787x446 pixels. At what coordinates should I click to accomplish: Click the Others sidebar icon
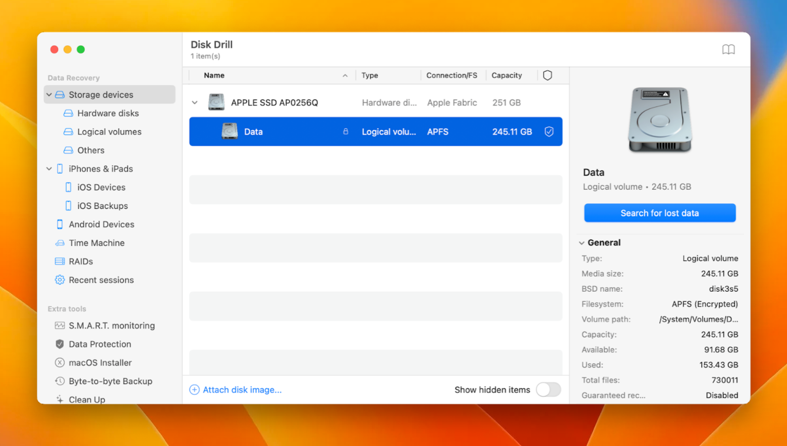click(68, 150)
